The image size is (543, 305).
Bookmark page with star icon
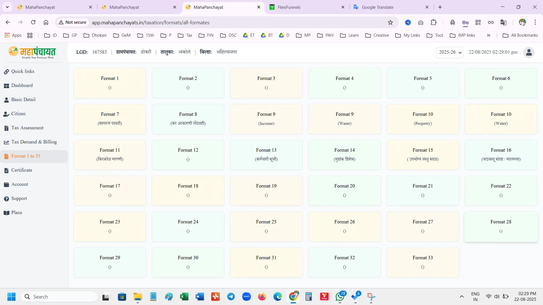point(390,23)
